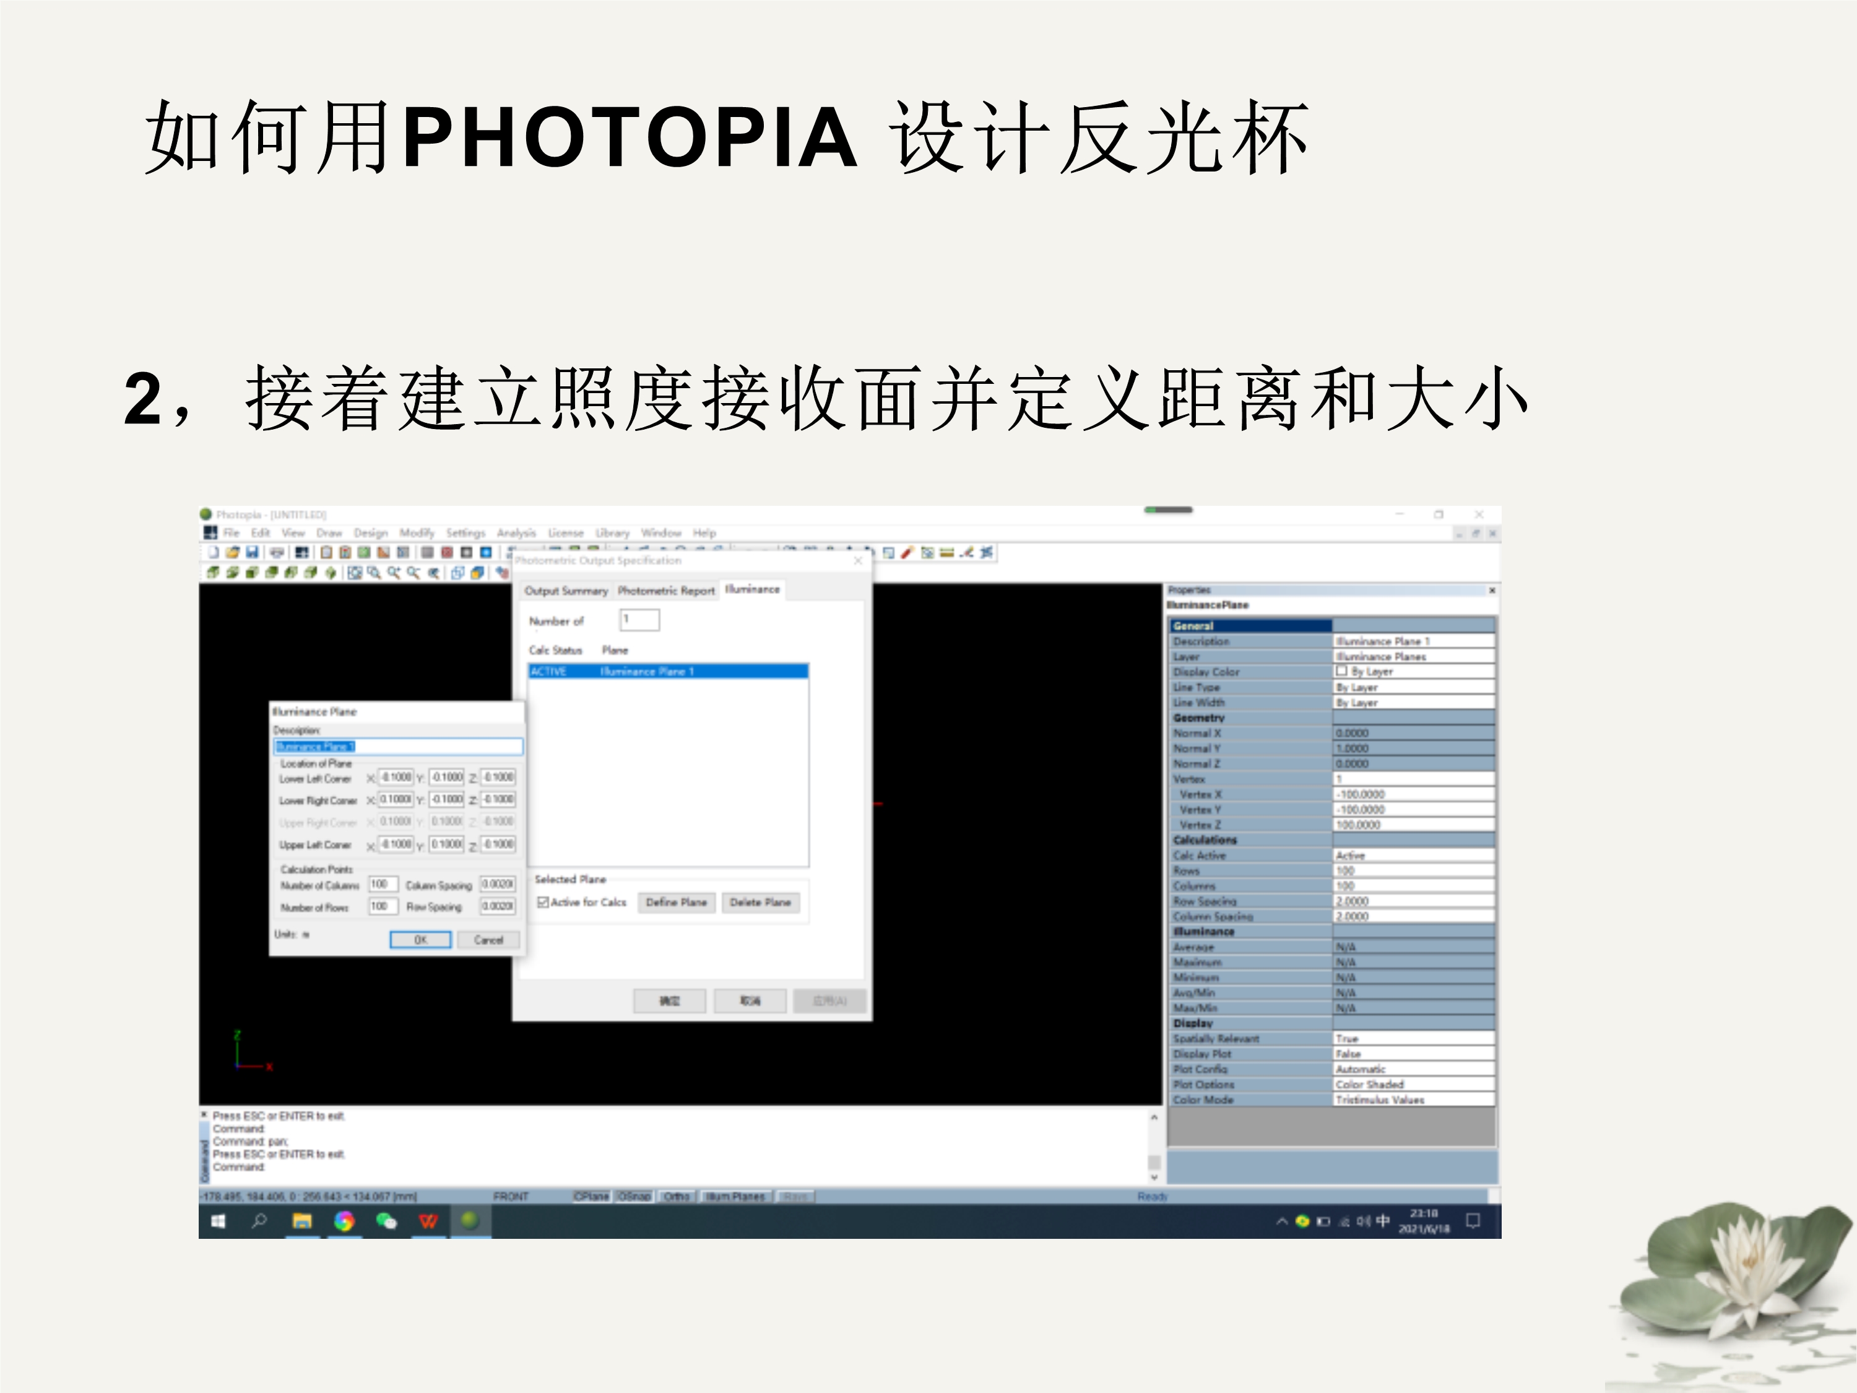The width and height of the screenshot is (1857, 1393).
Task: Toggle the Active for Calcs checkbox
Action: click(x=543, y=902)
